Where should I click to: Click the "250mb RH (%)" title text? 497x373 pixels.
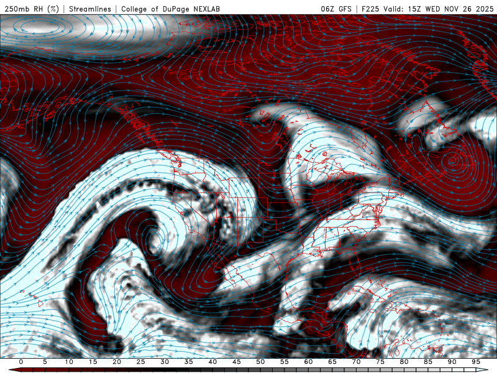coord(32,9)
